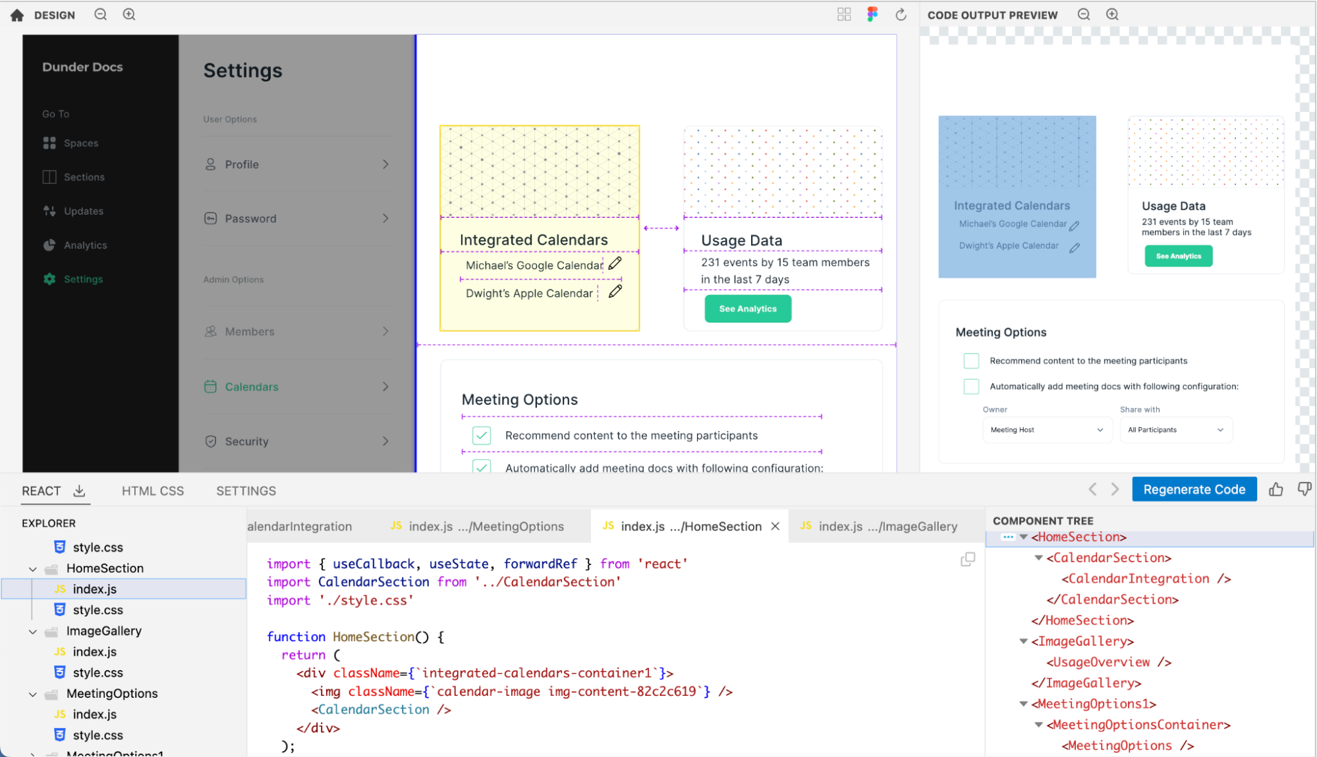Select UsageOverview node in component tree

click(x=1109, y=662)
